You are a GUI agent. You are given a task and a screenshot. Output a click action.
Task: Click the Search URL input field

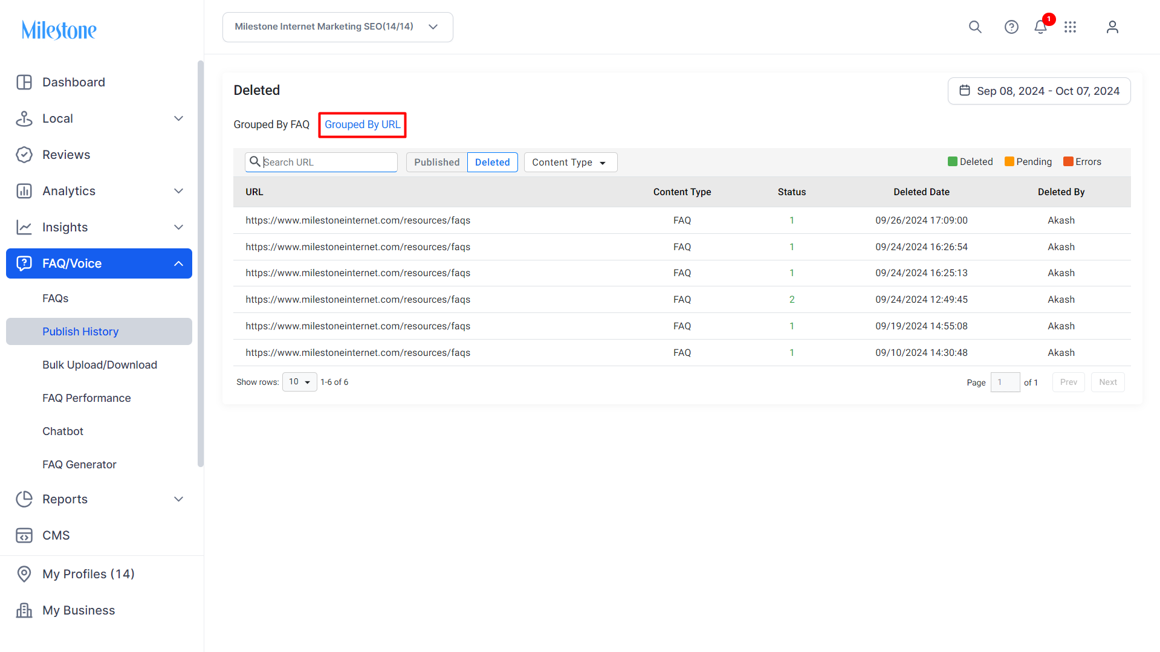(321, 162)
